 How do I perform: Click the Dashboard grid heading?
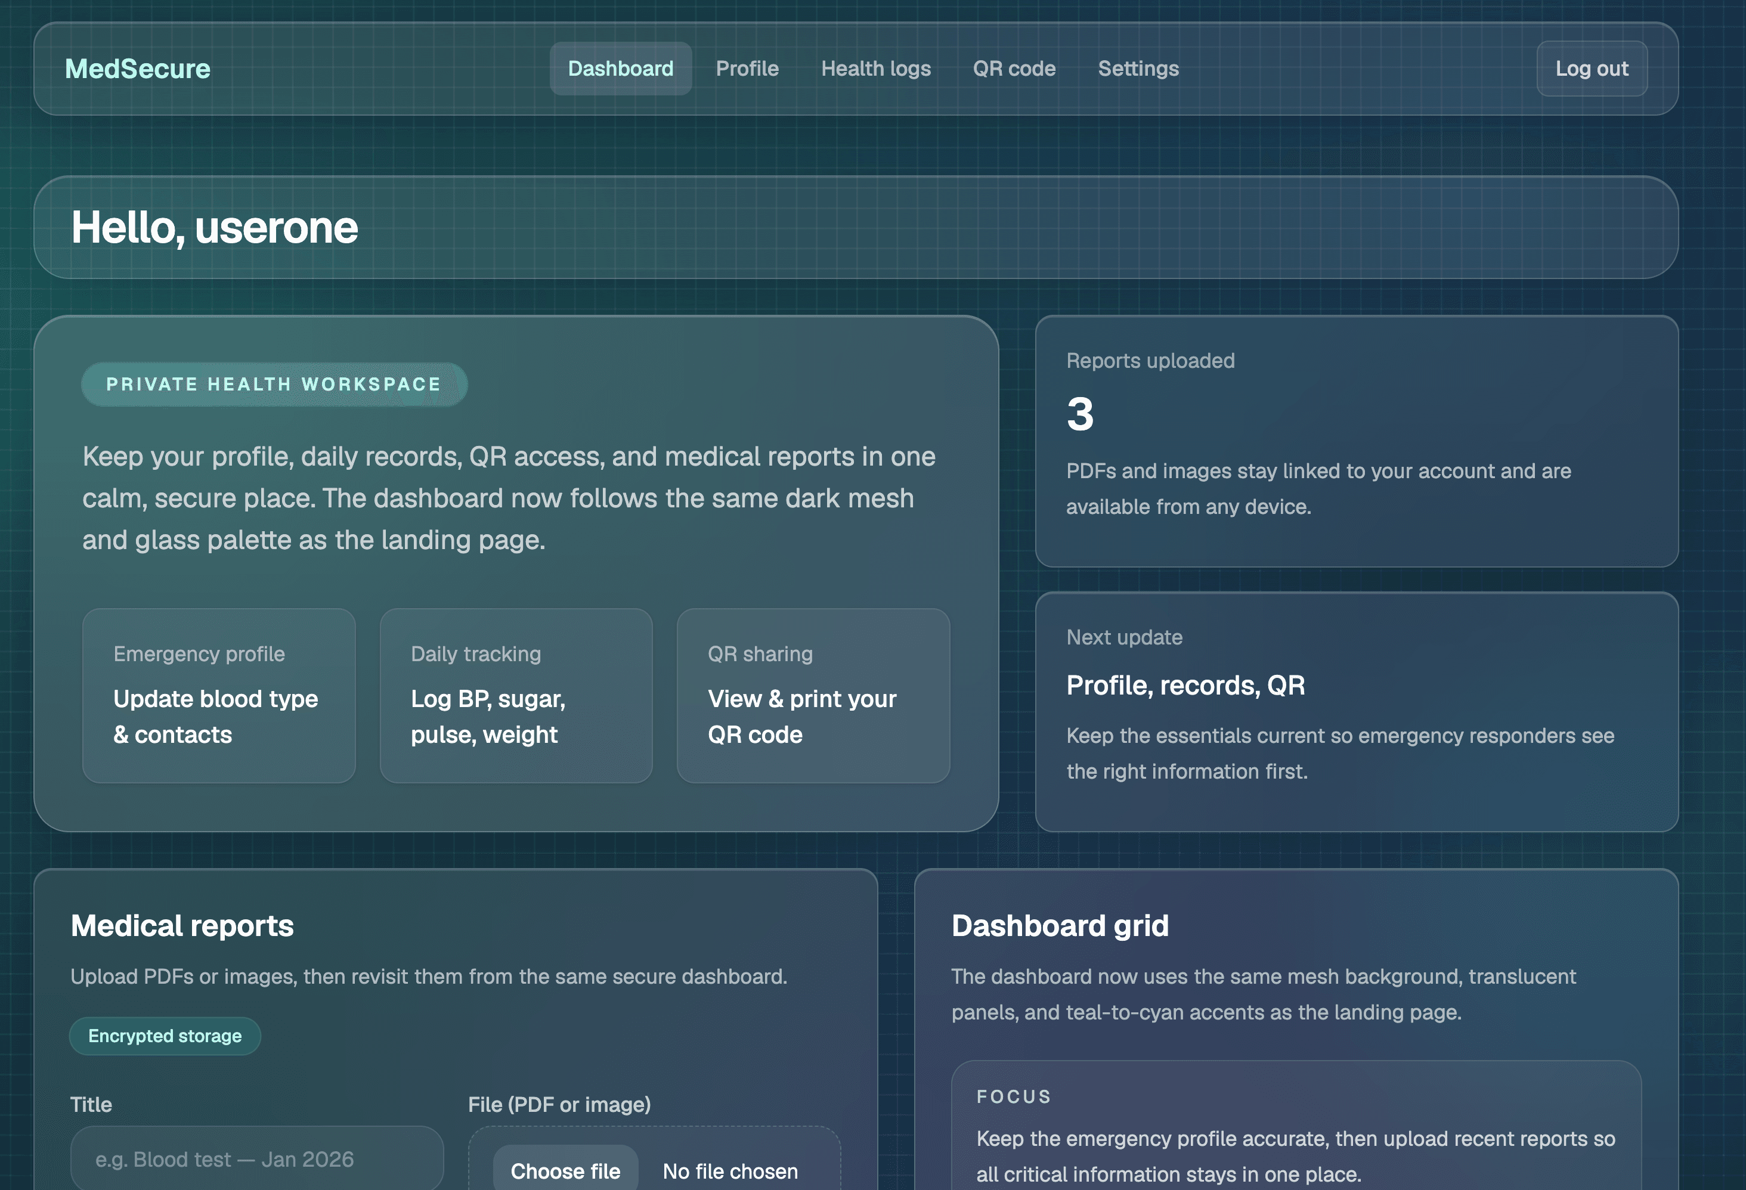pyautogui.click(x=1060, y=925)
